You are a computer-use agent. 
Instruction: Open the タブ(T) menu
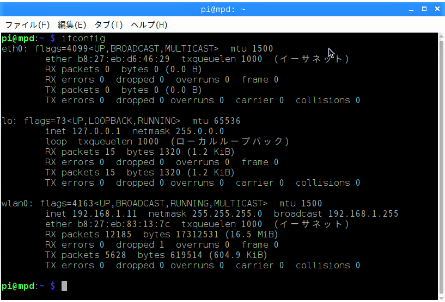(x=108, y=25)
